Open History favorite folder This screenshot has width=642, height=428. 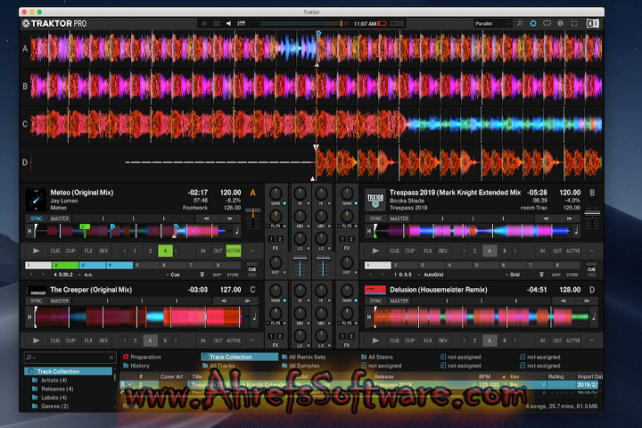136,366
